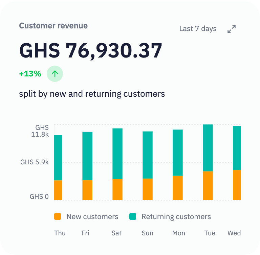Click the split by new and returning subtitle

tap(92, 94)
